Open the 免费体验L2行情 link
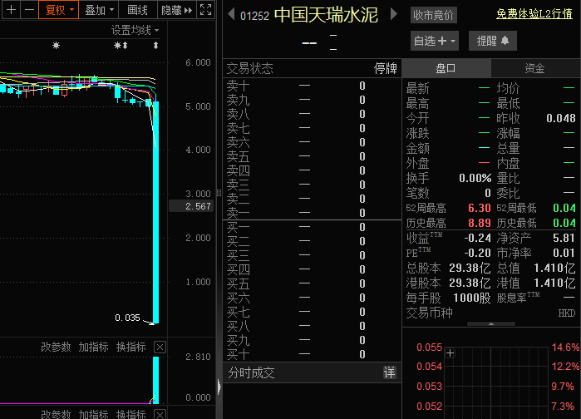 [x=535, y=13]
